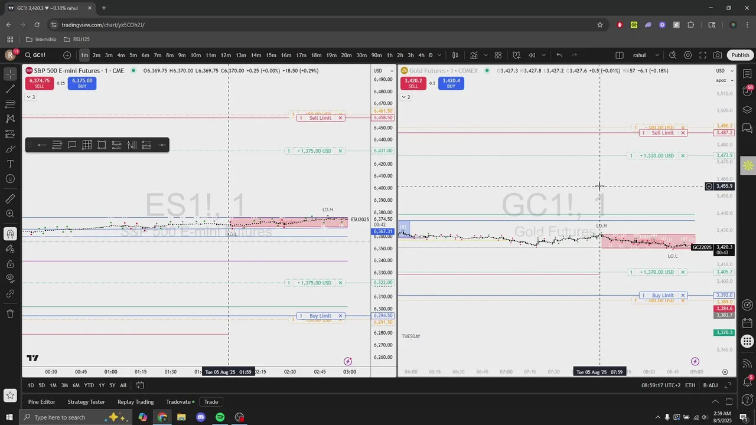Select the brush drawing tool

(x=10, y=149)
